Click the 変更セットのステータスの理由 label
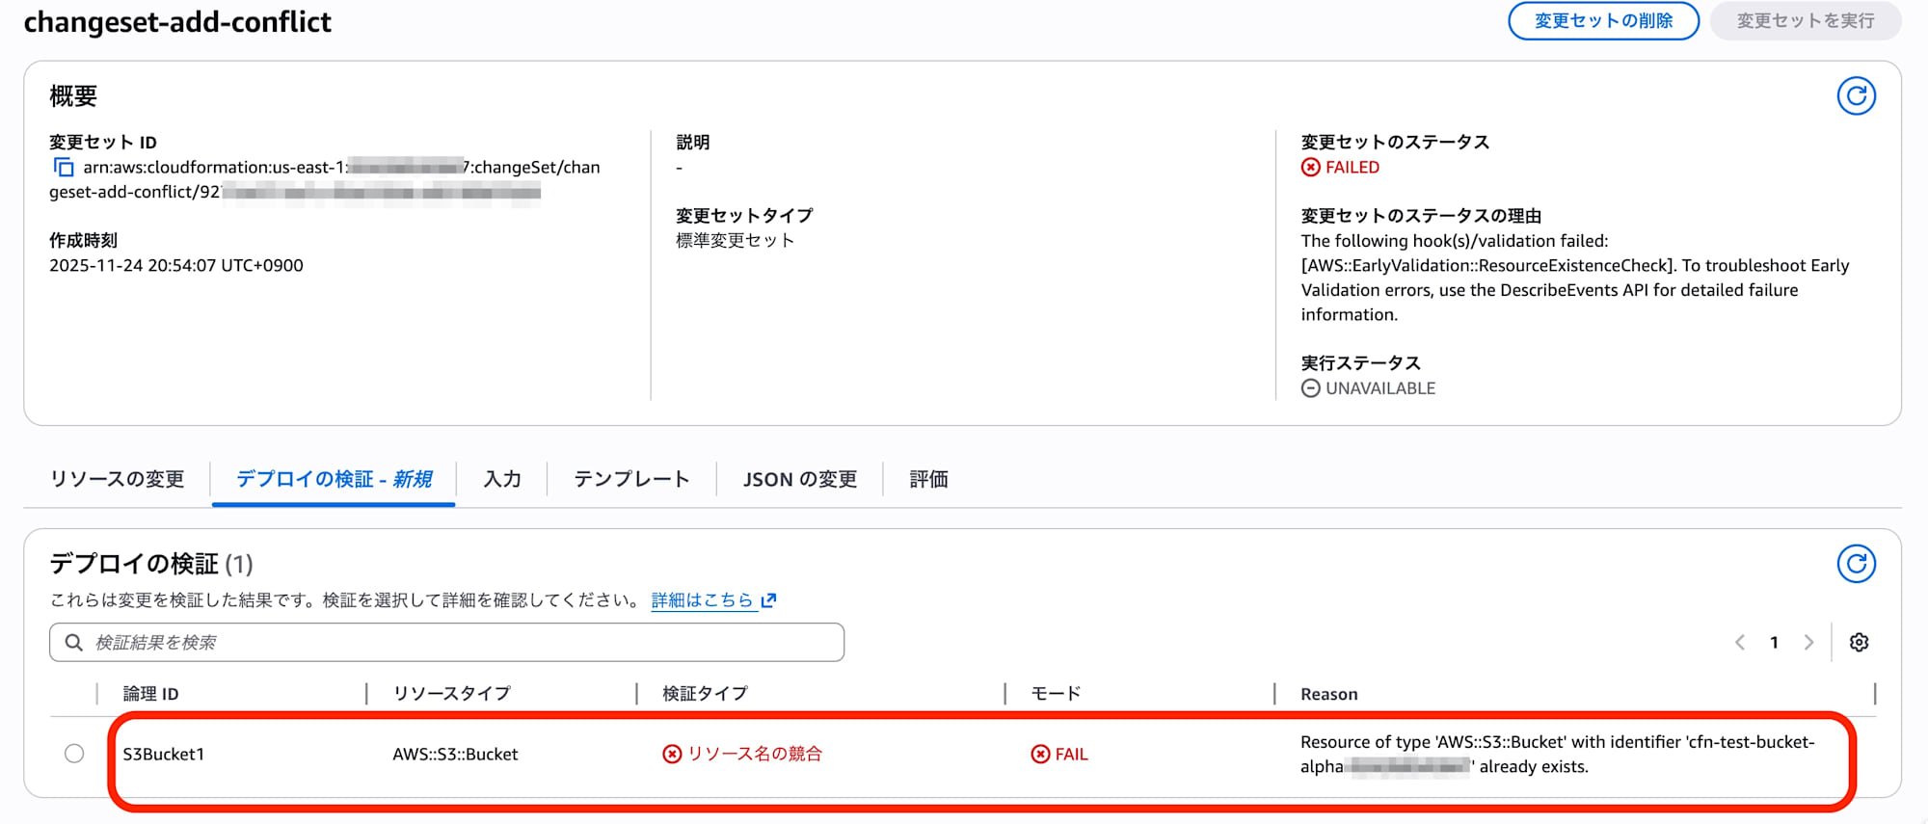The width and height of the screenshot is (1928, 824). [1421, 216]
